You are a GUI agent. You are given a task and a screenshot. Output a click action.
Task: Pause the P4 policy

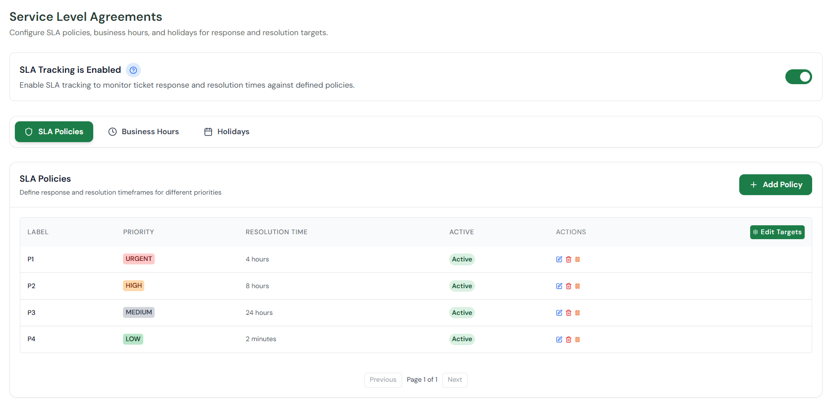coord(578,340)
